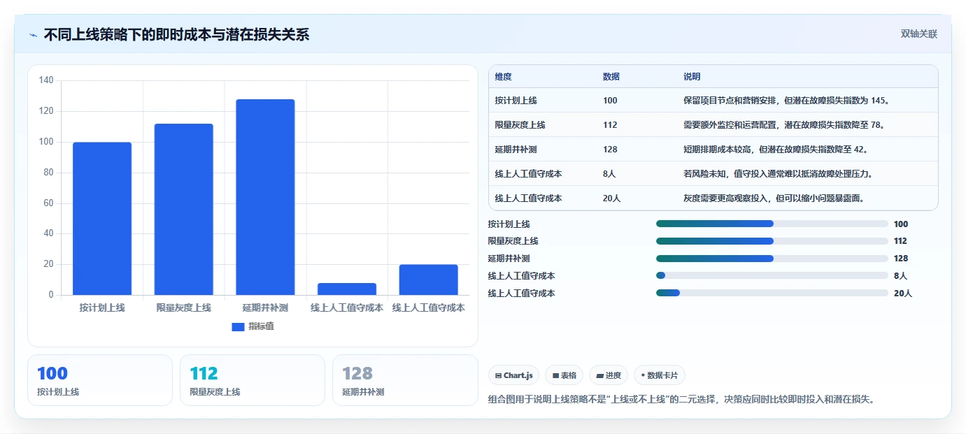This screenshot has width=966, height=434.
Task: Click the progress bar ending with 20人
Action: click(x=772, y=293)
